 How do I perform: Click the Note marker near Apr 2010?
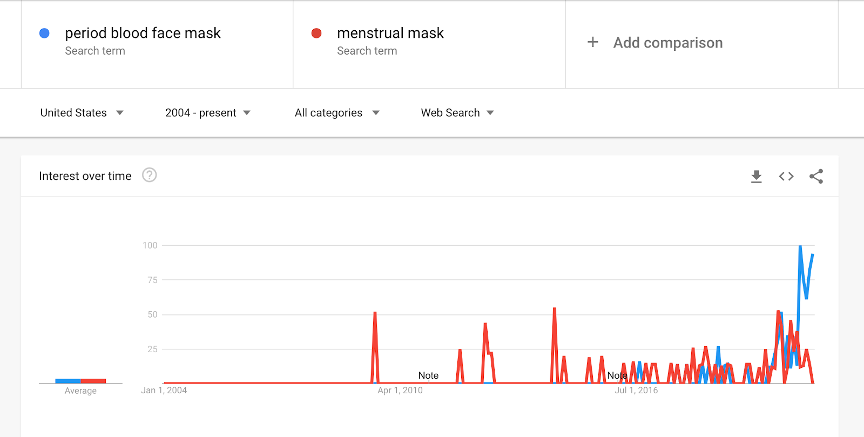tap(429, 375)
